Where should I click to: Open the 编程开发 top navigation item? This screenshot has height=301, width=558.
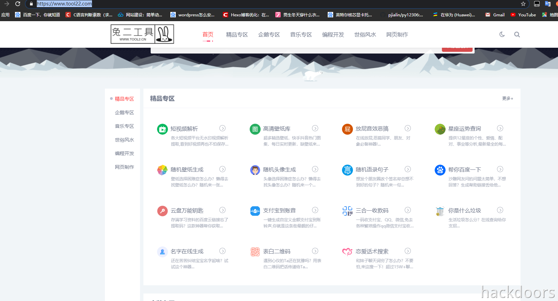click(333, 34)
